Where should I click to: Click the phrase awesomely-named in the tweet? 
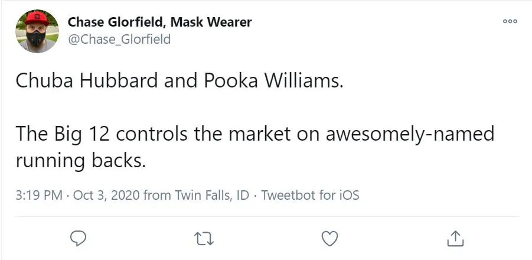[x=410, y=134]
